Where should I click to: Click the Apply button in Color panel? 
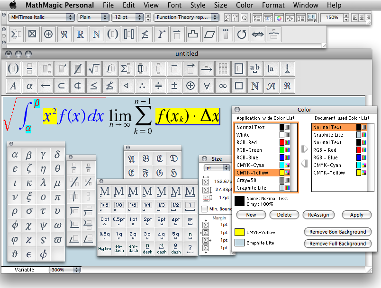click(356, 215)
